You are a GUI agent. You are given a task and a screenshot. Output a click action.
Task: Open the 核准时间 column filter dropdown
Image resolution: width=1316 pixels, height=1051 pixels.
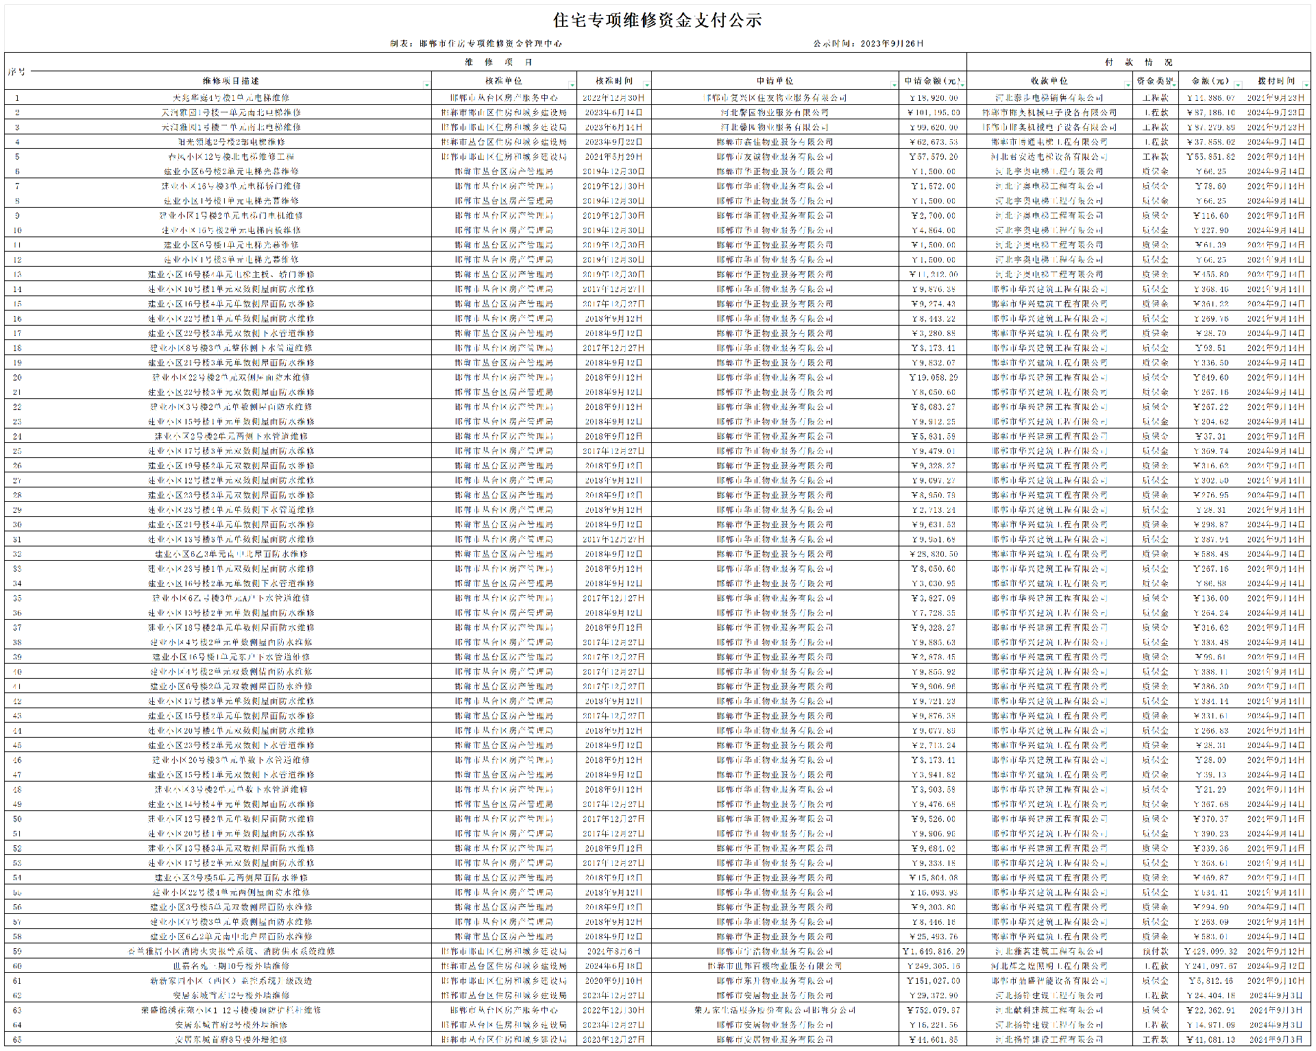[646, 84]
